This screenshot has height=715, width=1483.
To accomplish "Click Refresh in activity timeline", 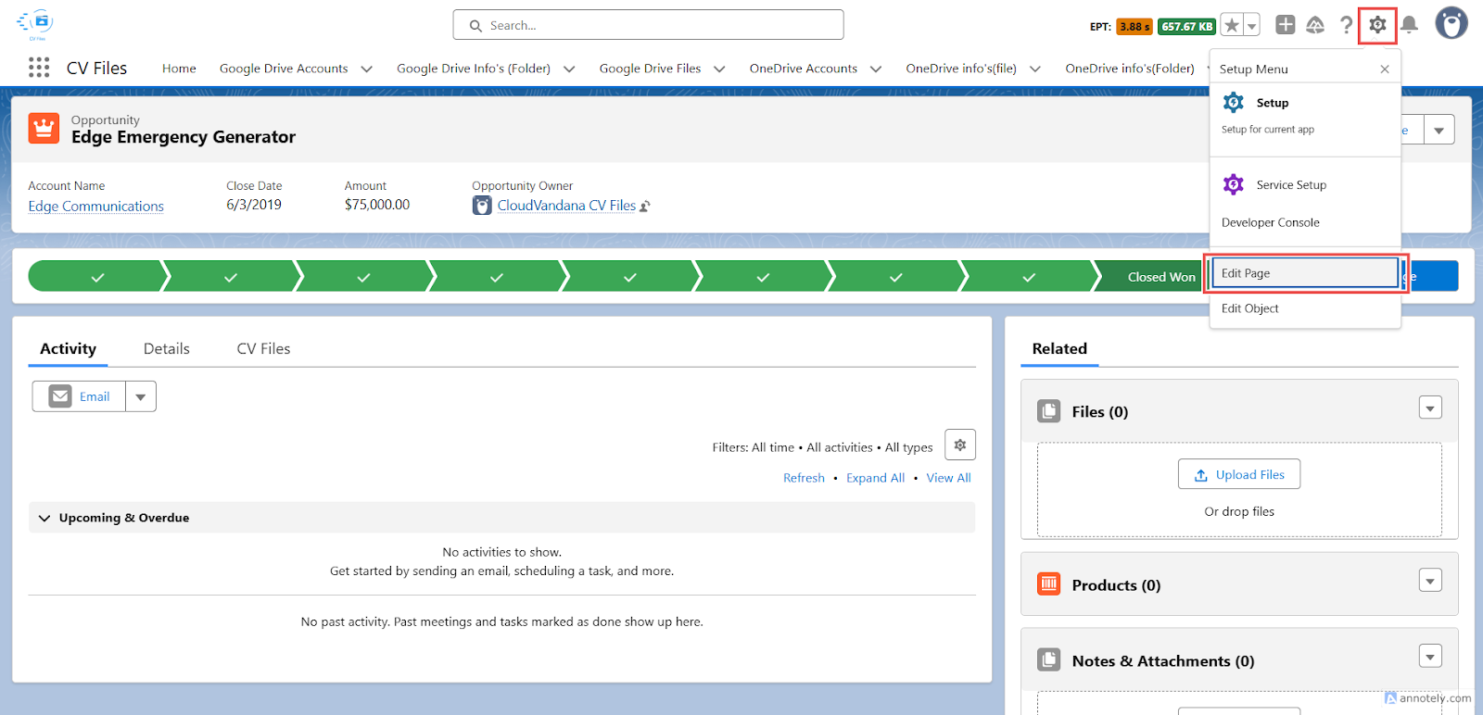I will (804, 478).
